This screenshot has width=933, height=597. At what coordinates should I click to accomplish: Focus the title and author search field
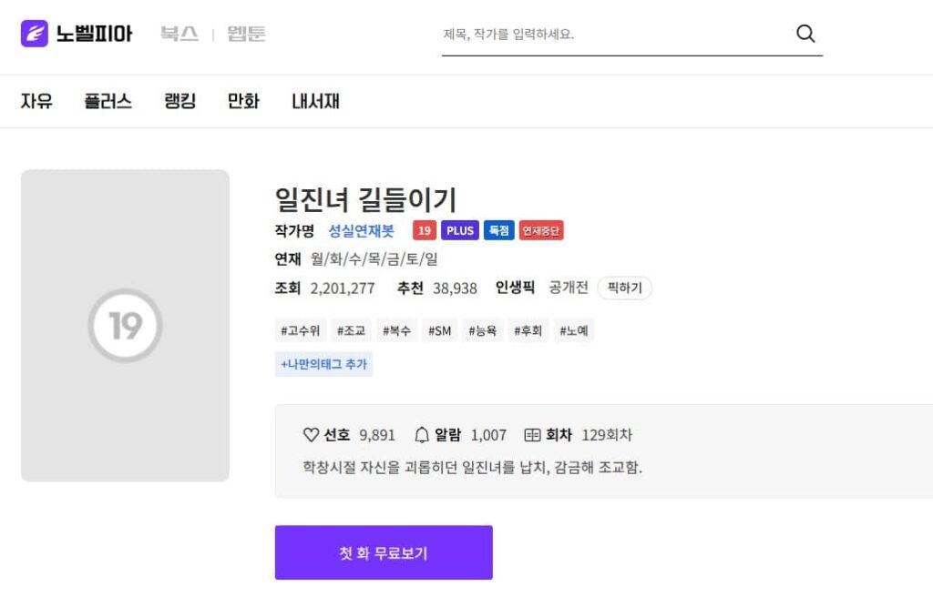[610, 35]
